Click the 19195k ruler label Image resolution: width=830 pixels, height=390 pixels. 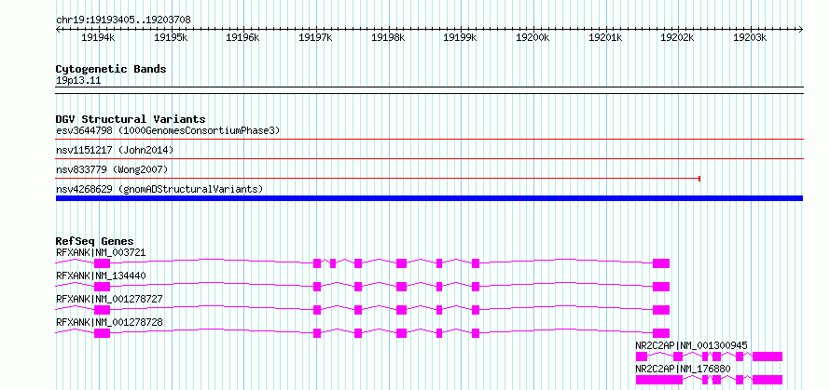tap(170, 37)
